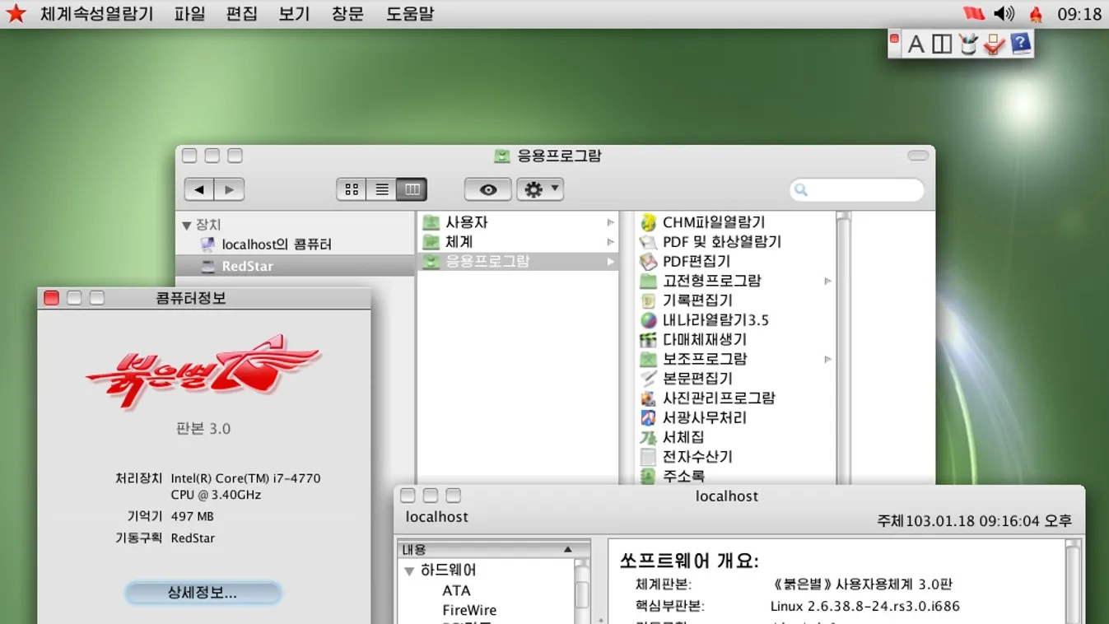This screenshot has width=1109, height=624.
Task: Expand the 사용자 folder arrow
Action: point(610,222)
